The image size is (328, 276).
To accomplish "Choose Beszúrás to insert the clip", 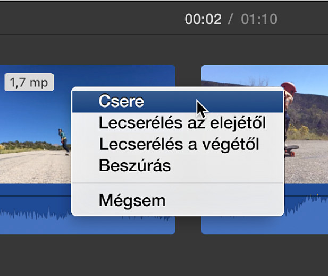I will (x=178, y=166).
